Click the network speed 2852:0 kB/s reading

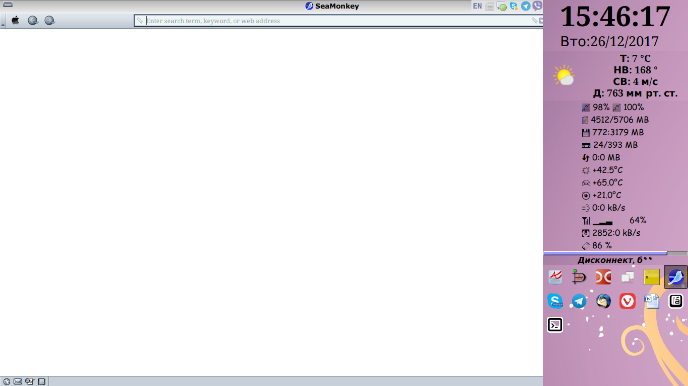click(x=616, y=233)
